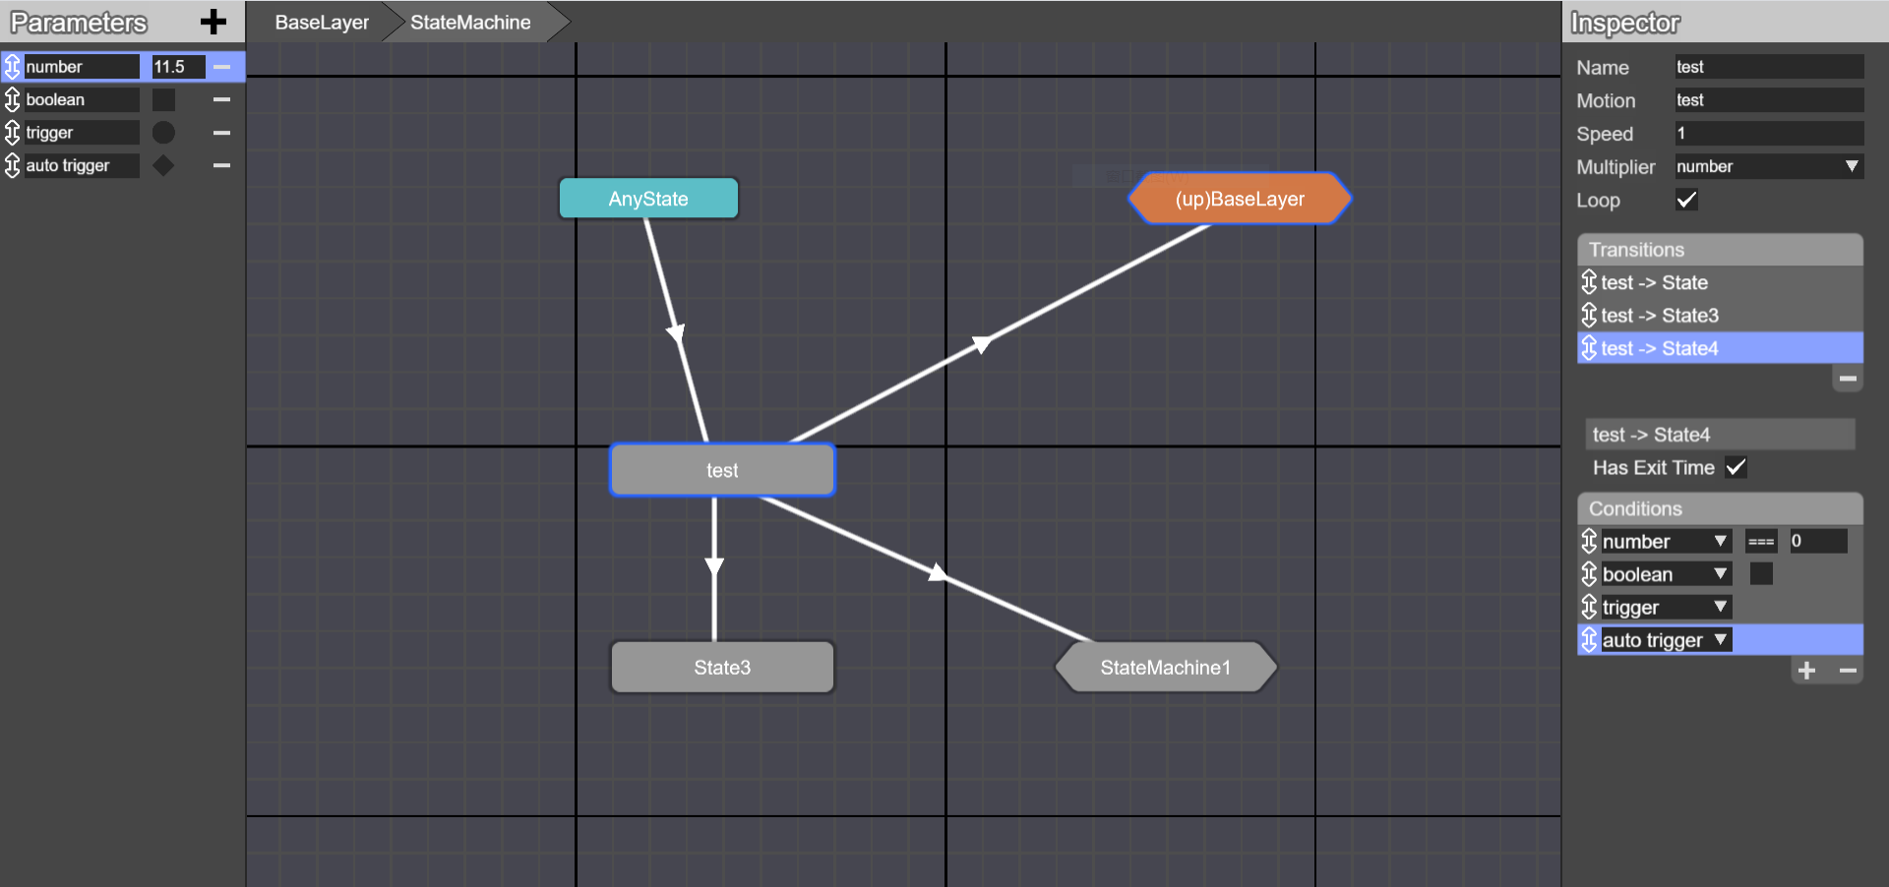Viewport: 1889px width, 887px height.
Task: Click the add parameter plus icon
Action: [213, 22]
